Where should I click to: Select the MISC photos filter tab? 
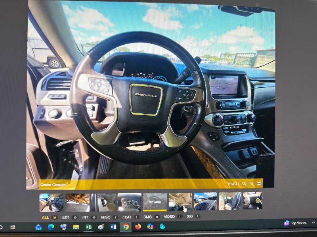pyautogui.click(x=109, y=217)
